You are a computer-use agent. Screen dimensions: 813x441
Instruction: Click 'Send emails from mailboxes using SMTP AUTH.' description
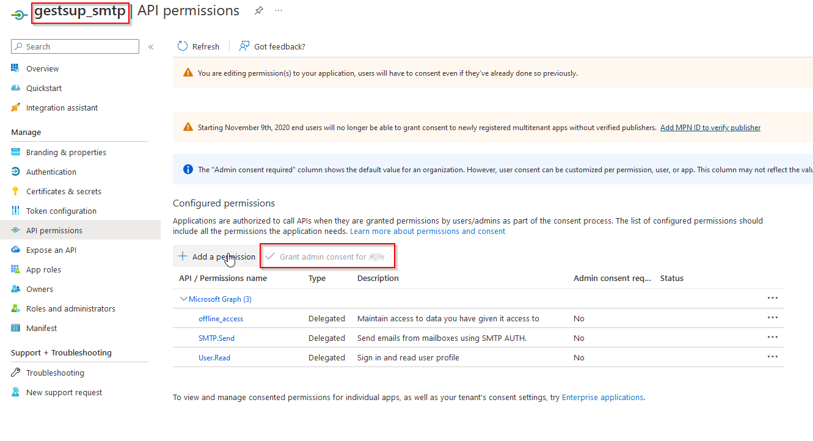point(442,338)
